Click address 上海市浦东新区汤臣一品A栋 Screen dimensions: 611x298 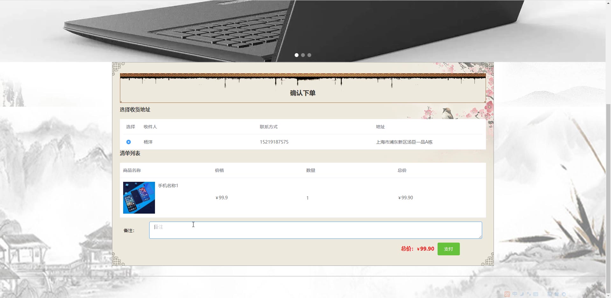point(404,142)
